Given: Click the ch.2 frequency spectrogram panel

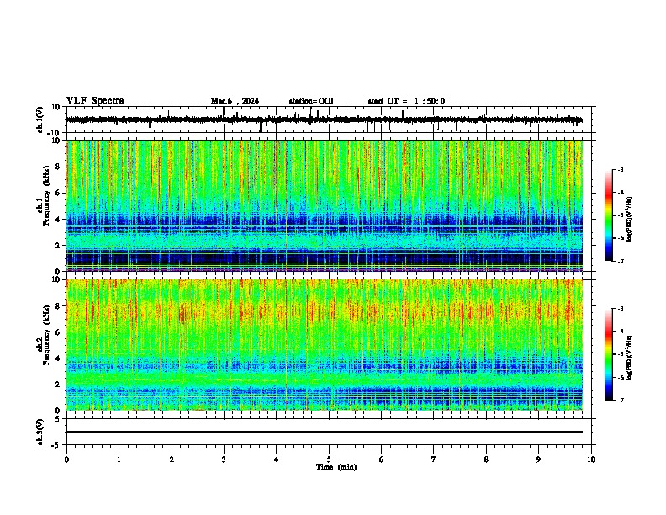Looking at the screenshot, I should [x=325, y=345].
